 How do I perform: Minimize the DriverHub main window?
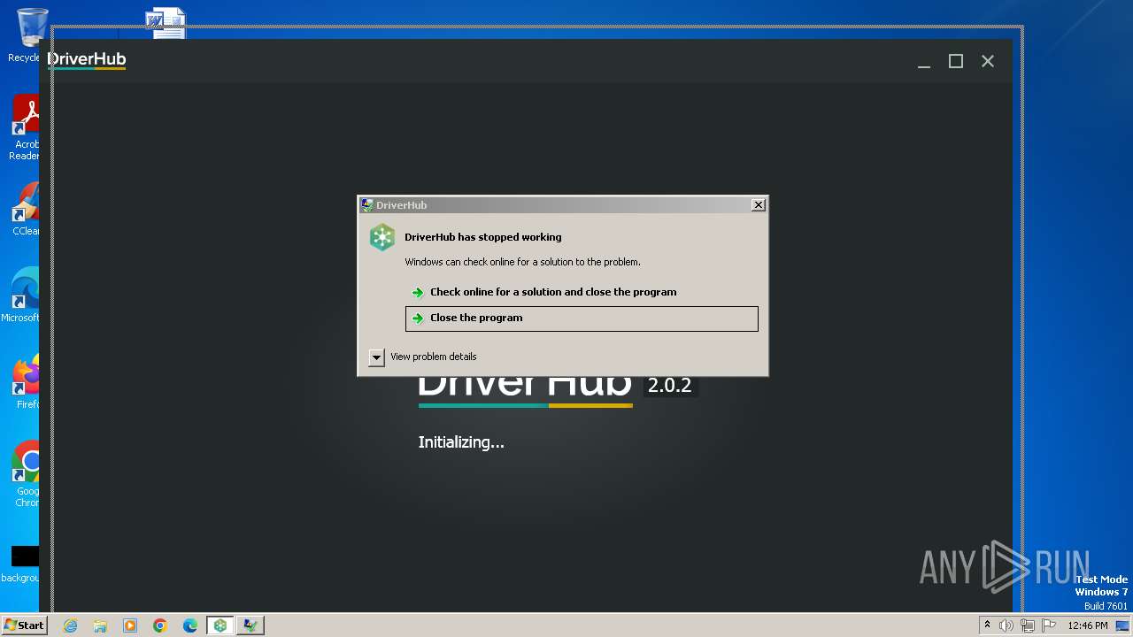924,61
